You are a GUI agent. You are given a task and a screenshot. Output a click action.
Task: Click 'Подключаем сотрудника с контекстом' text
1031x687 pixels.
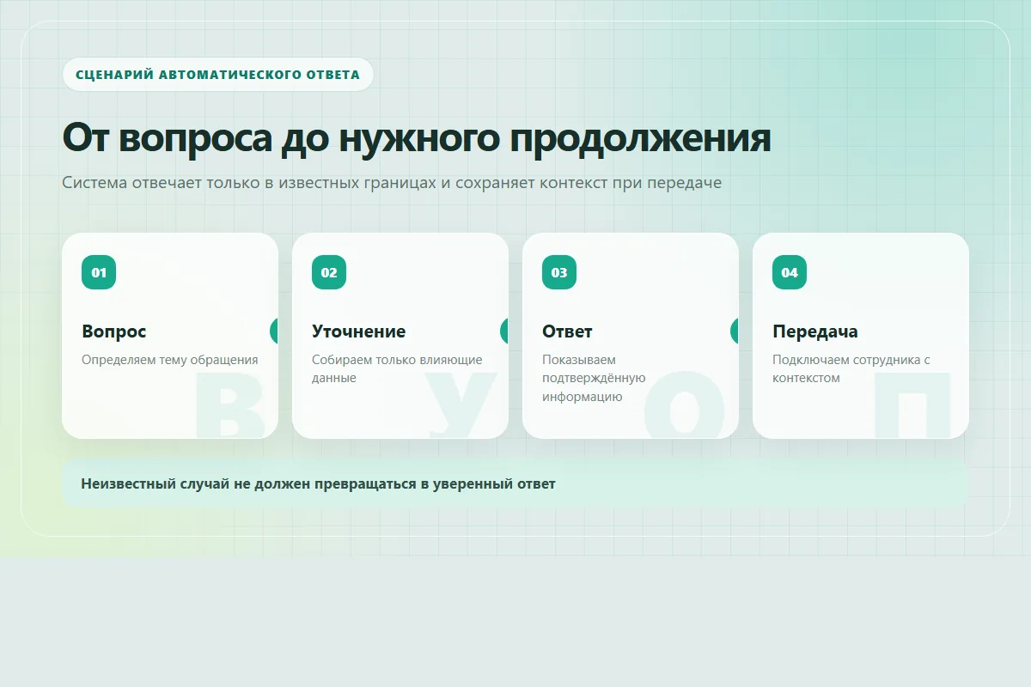pos(851,368)
